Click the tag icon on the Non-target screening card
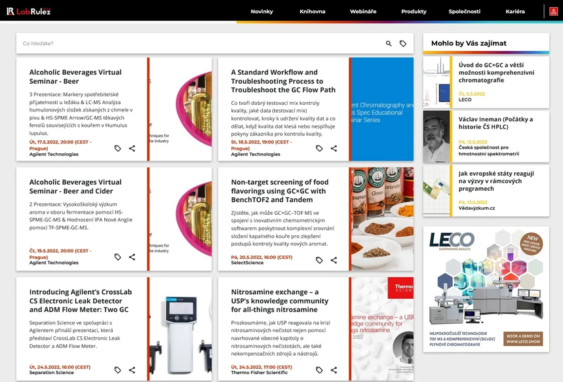This screenshot has height=382, width=563. point(319,259)
